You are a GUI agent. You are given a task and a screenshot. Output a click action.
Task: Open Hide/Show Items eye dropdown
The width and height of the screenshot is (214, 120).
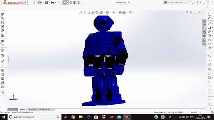pos(114,13)
